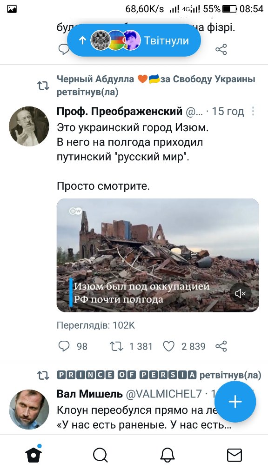Open the Messages envelope icon
This screenshot has height=476, width=268.
pos(234,455)
